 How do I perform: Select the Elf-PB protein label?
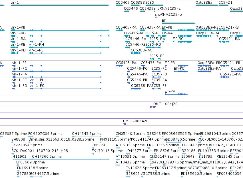coord(170,63)
